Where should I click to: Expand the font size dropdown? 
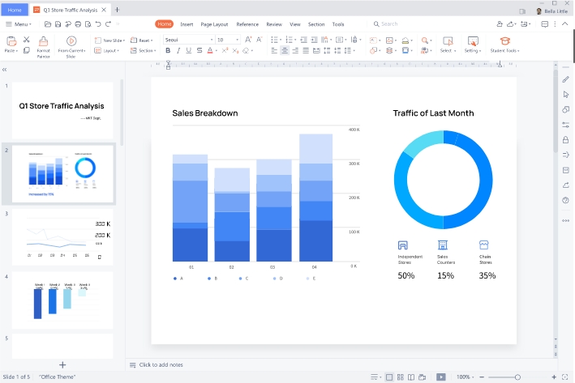235,40
